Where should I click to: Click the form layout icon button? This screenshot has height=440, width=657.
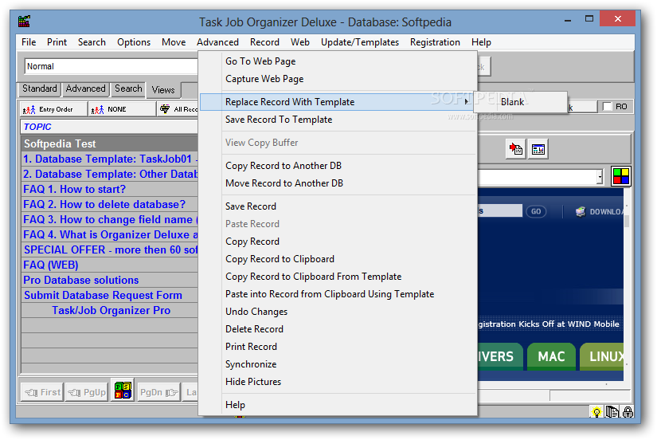coord(538,149)
